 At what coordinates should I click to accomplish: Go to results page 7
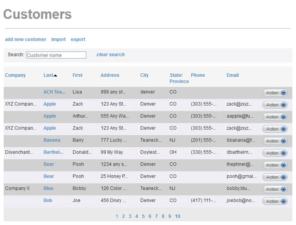(x=157, y=216)
